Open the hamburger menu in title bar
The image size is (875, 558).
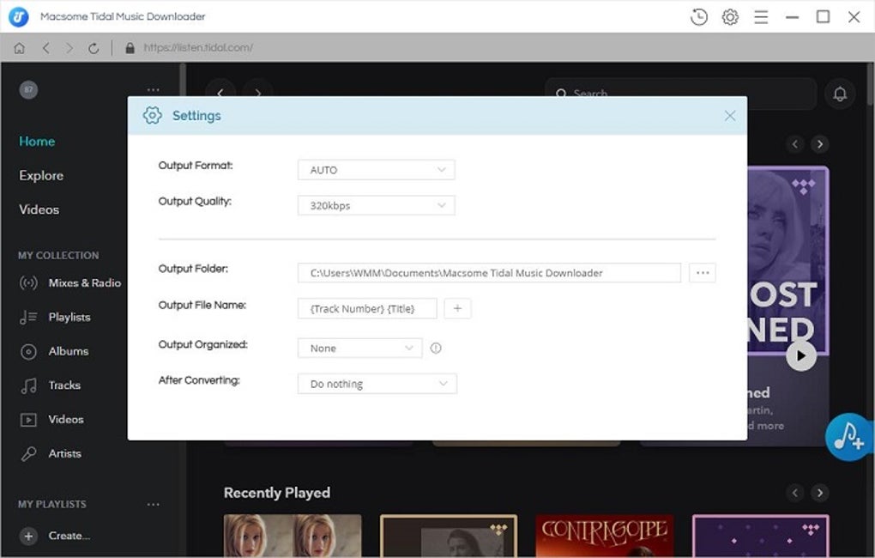761,17
